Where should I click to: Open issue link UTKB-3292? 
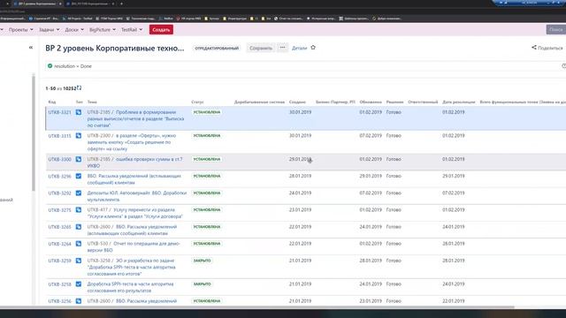[59, 193]
